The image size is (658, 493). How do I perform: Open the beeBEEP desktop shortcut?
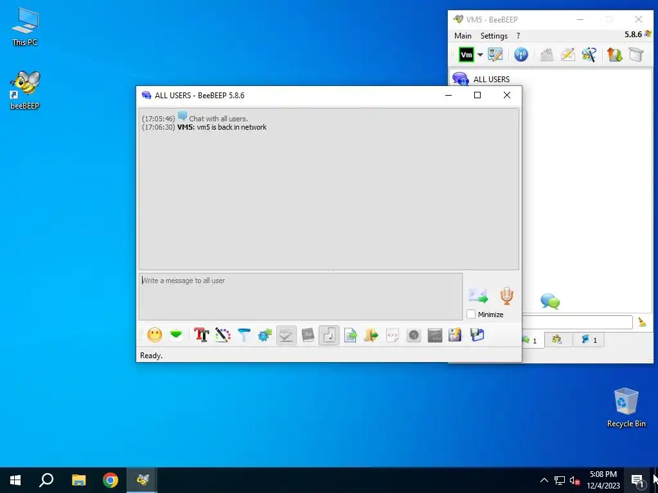click(x=25, y=90)
